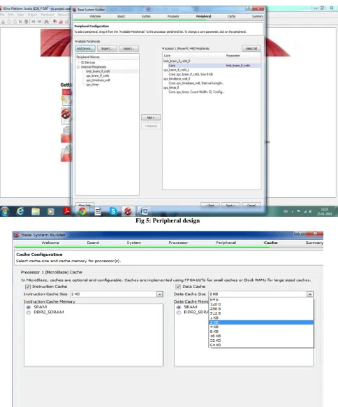Choose 256 B from the cache size list

(261, 308)
